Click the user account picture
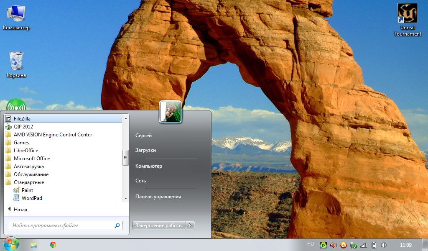The height and width of the screenshot is (251, 428). point(171,112)
